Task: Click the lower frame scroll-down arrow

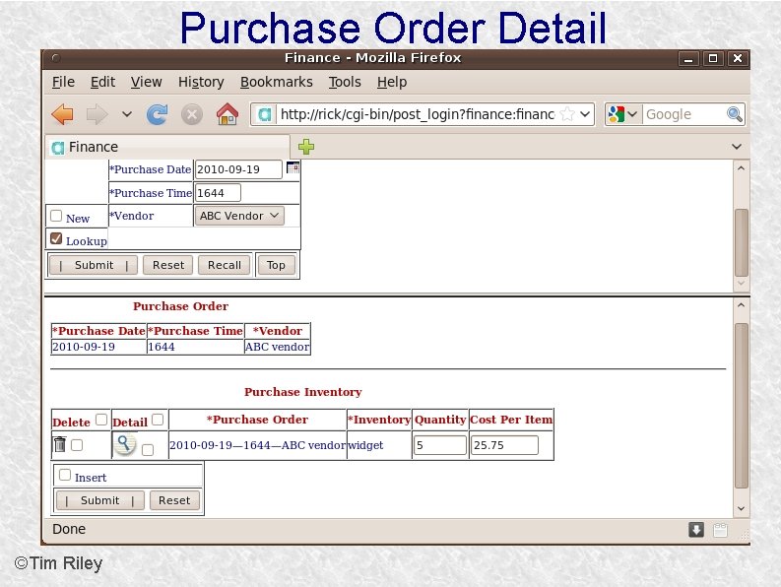Action: [x=742, y=508]
